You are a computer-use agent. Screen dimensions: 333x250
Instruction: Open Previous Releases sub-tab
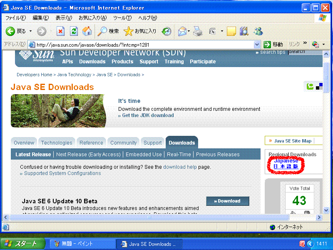218,154
